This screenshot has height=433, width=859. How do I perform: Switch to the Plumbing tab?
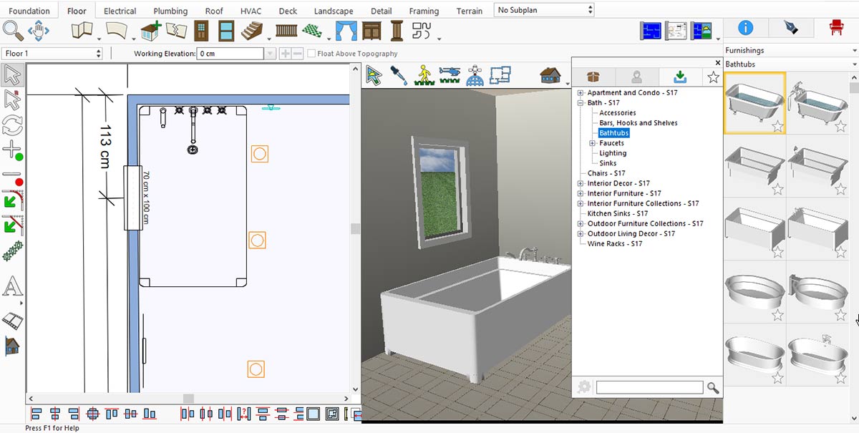(170, 11)
